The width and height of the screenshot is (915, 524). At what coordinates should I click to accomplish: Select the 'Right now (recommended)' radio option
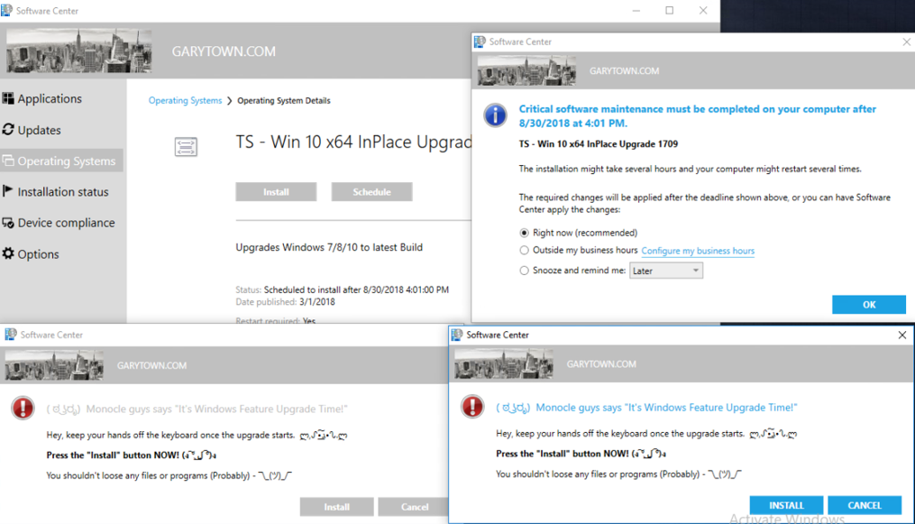coord(525,233)
